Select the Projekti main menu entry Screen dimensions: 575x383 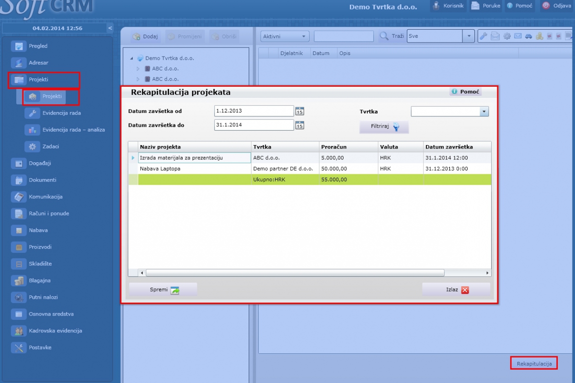click(x=44, y=79)
